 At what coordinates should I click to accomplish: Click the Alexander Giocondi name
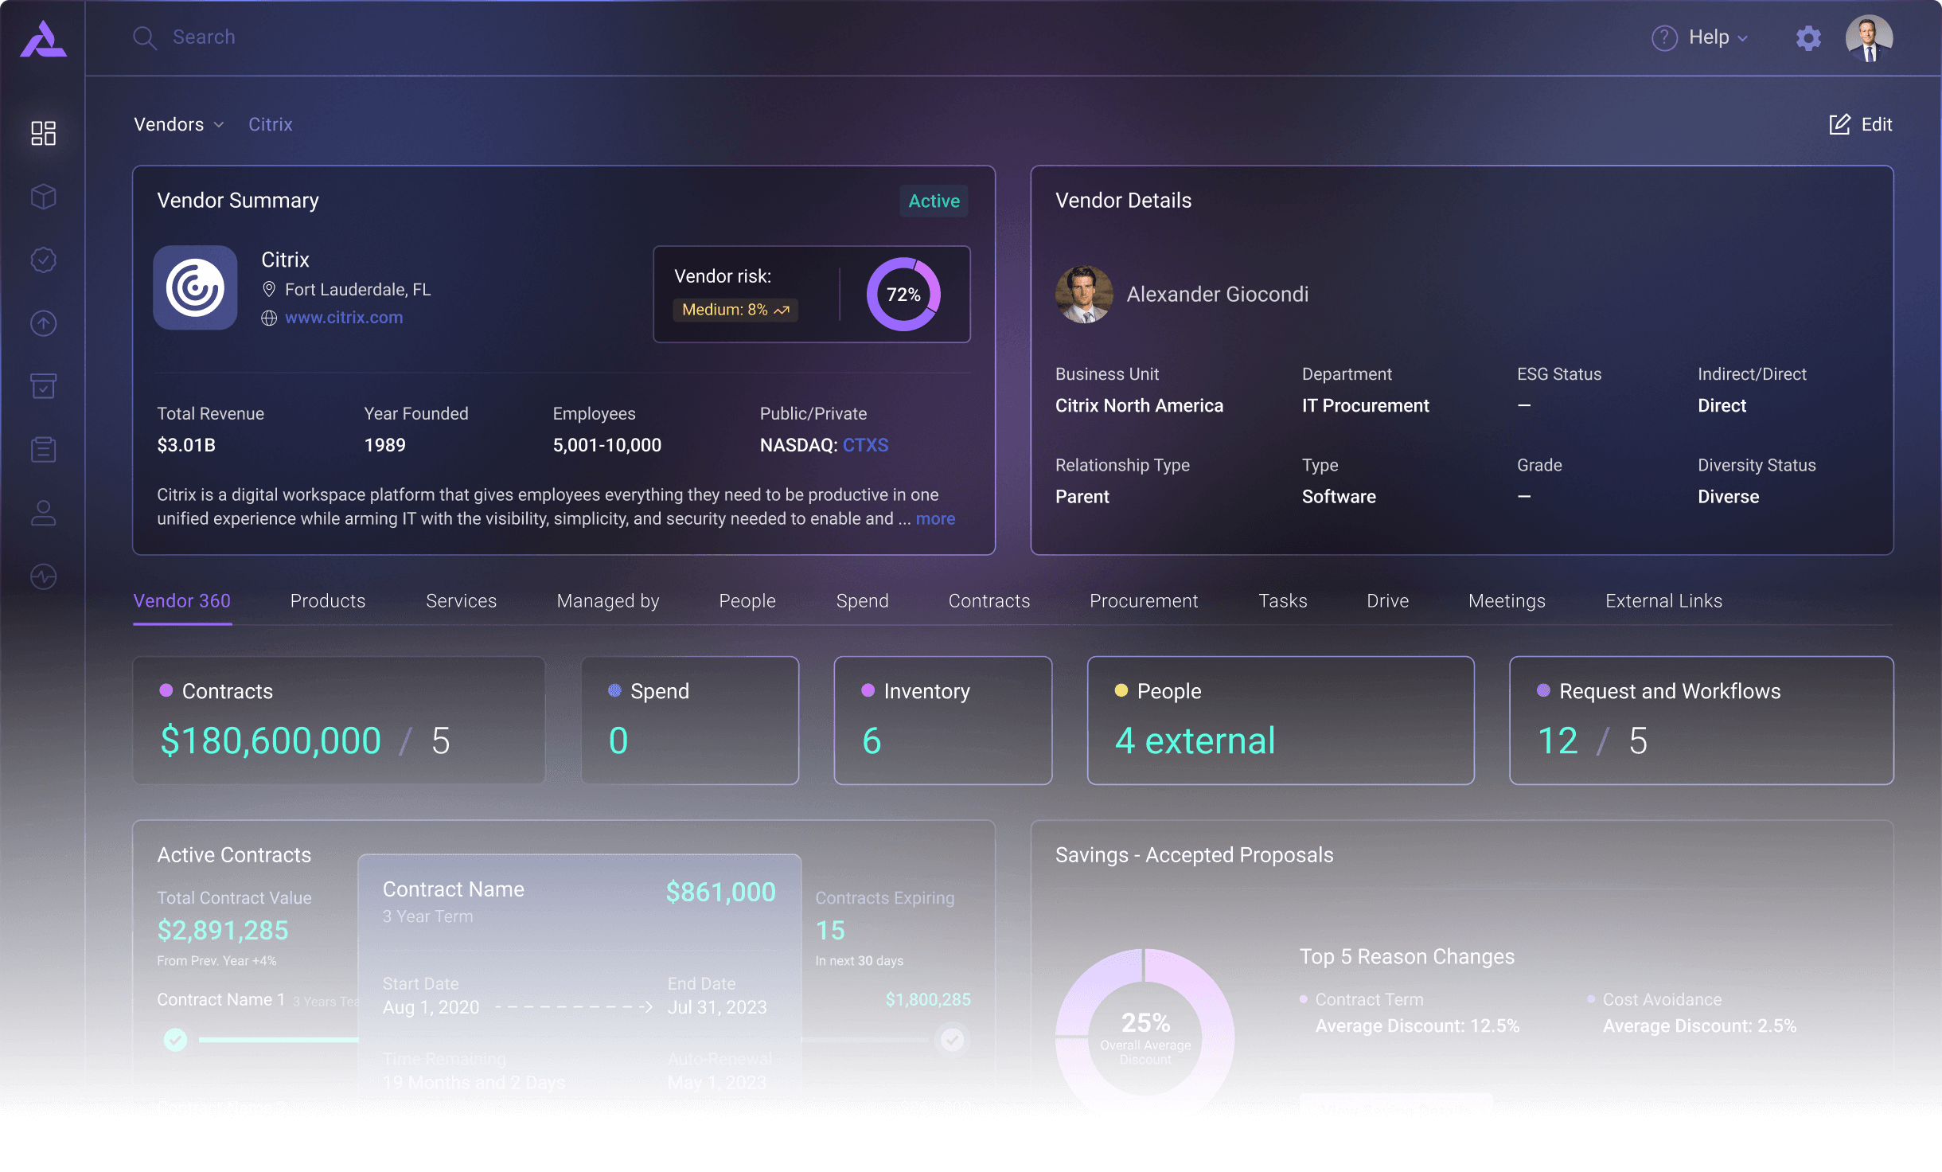1217,295
